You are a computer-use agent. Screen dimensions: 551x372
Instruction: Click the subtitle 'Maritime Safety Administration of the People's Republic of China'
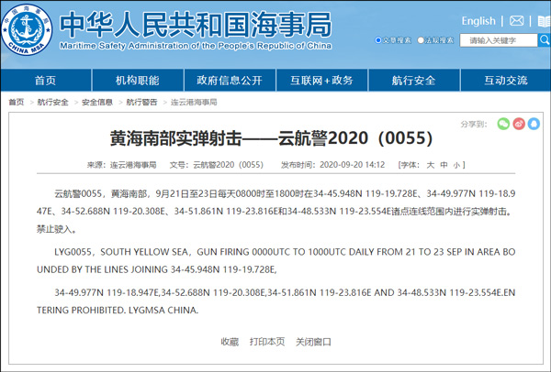pos(196,46)
